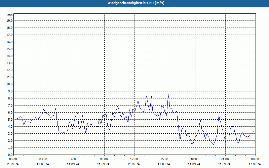Click the 15:00 time label
This screenshot has width=269, height=168.
[x=165, y=159]
